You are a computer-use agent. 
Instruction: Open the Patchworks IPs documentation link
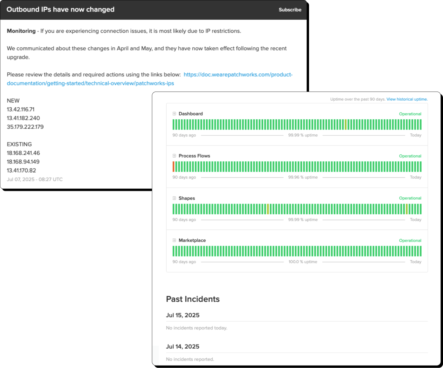click(x=149, y=79)
